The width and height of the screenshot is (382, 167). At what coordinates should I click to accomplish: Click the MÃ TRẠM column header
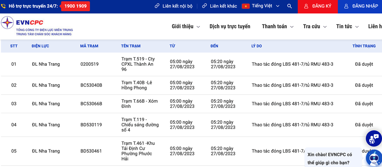pyautogui.click(x=89, y=46)
